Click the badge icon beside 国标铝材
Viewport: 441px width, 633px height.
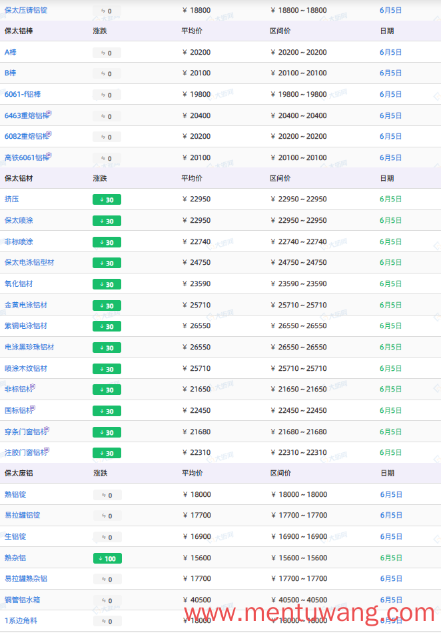click(x=33, y=408)
